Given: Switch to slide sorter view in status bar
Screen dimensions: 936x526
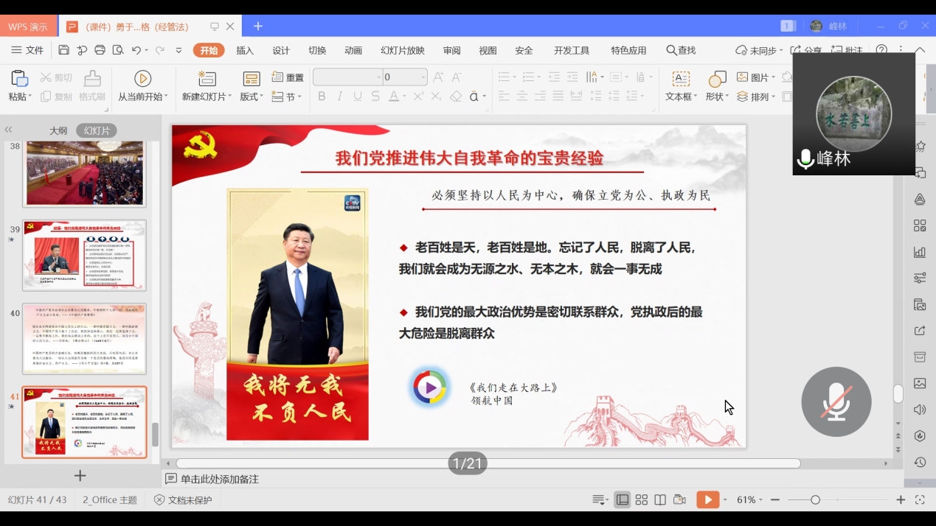Looking at the screenshot, I should (x=641, y=499).
